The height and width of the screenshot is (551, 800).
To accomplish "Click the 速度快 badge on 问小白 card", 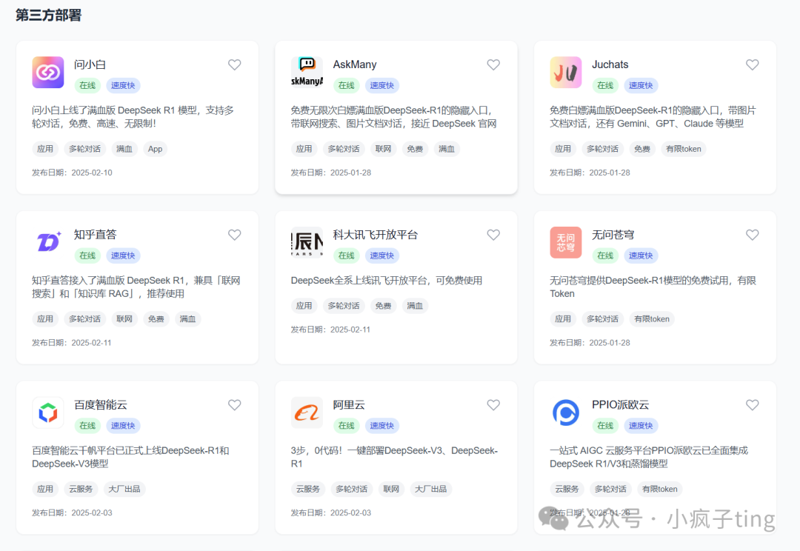I will [123, 86].
